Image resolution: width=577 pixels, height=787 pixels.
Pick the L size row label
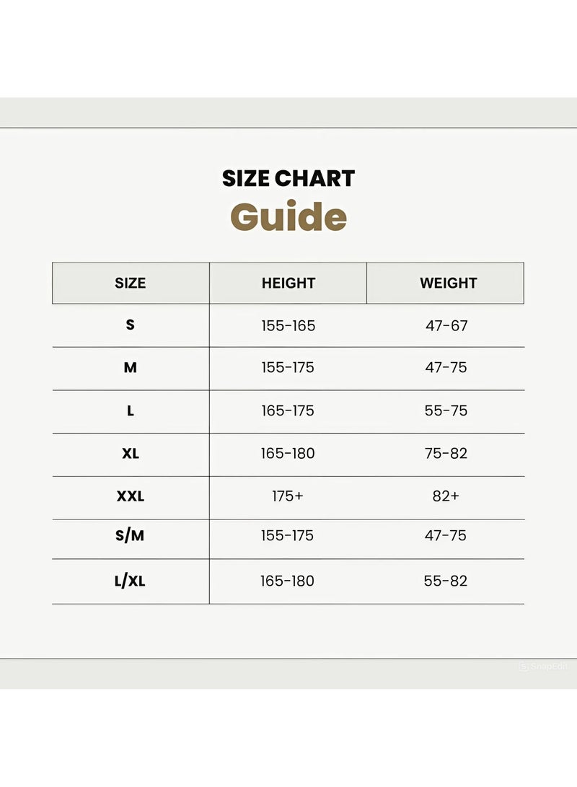[x=131, y=410]
